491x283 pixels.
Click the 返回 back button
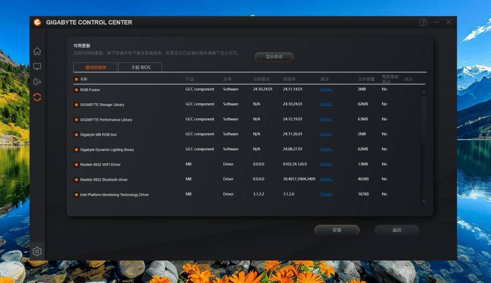coord(396,230)
